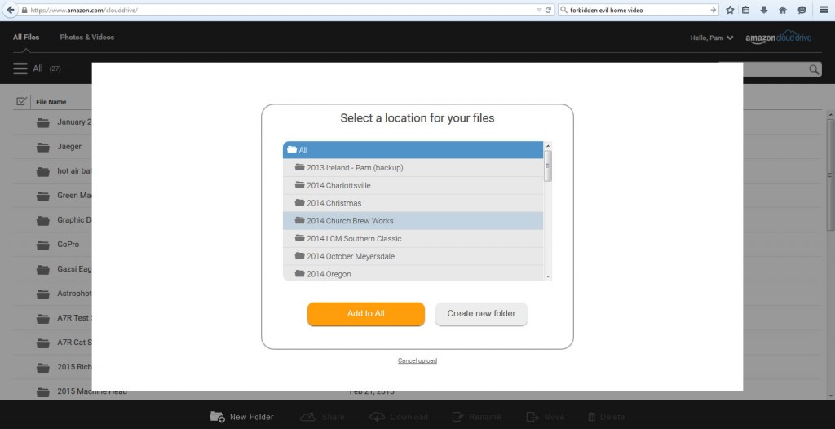Click the bookmark star icon
The image size is (835, 429).
pyautogui.click(x=730, y=10)
